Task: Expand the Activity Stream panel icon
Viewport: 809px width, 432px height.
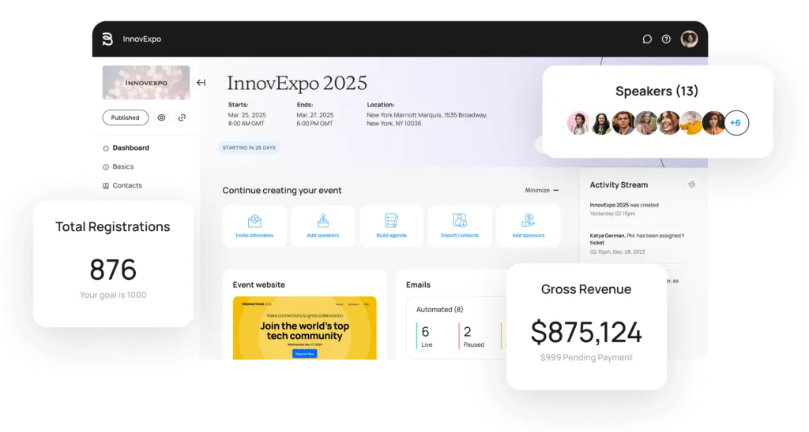Action: pyautogui.click(x=692, y=184)
